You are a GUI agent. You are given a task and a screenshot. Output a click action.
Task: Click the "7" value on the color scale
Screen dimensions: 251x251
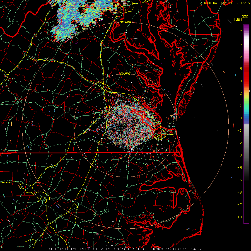point(241,31)
